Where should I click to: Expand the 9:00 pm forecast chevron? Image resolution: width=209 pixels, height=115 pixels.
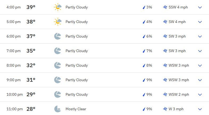(x=200, y=80)
